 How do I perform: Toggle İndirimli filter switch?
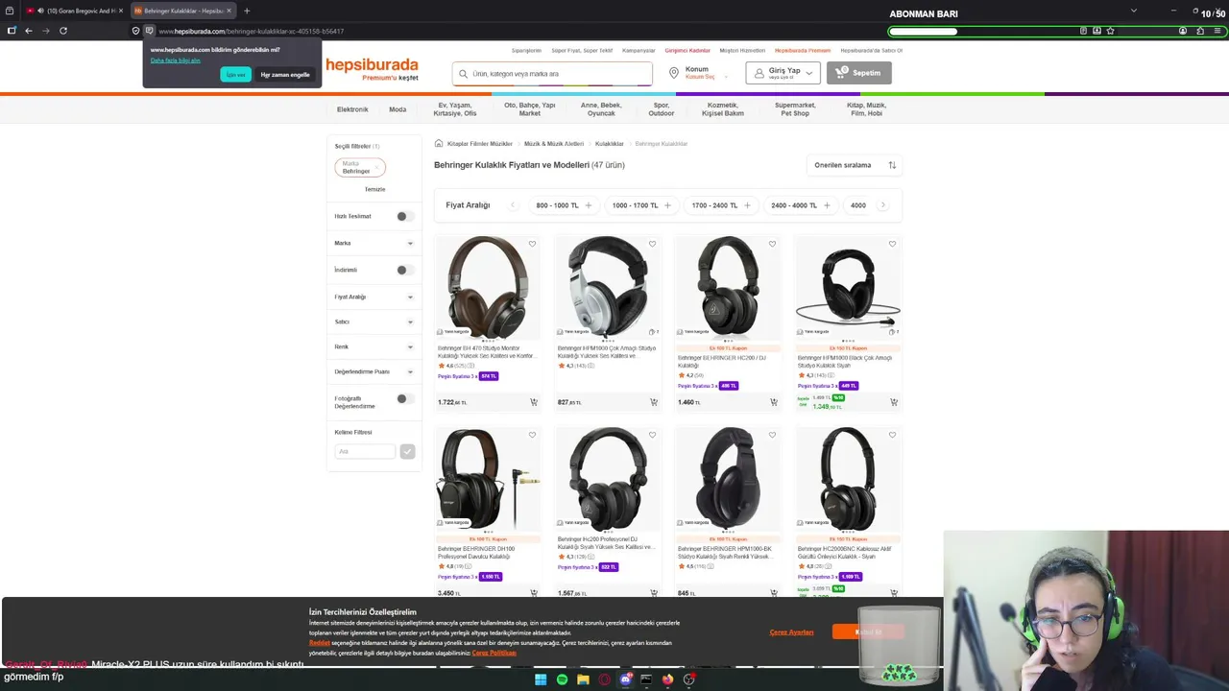pos(404,270)
